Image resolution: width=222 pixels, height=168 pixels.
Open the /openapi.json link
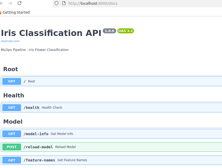[x=10, y=41]
